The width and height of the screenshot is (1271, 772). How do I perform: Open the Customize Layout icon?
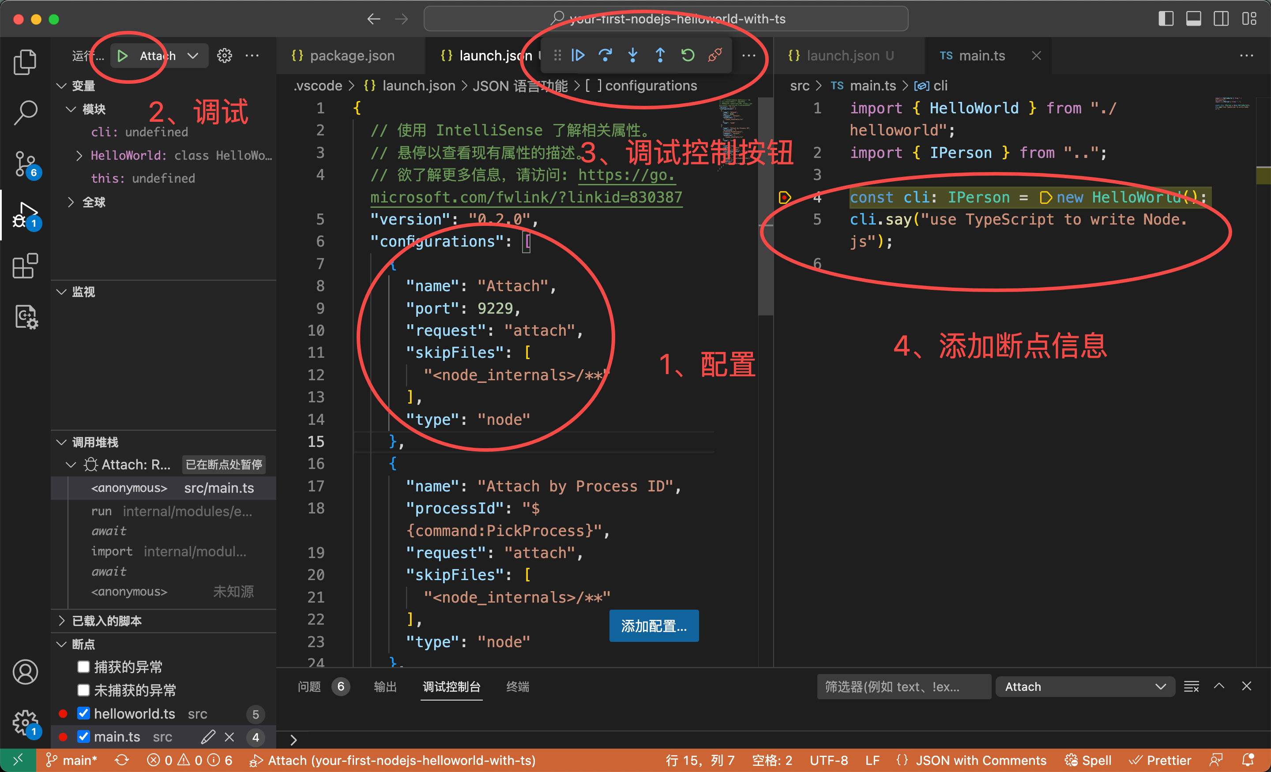coord(1249,19)
